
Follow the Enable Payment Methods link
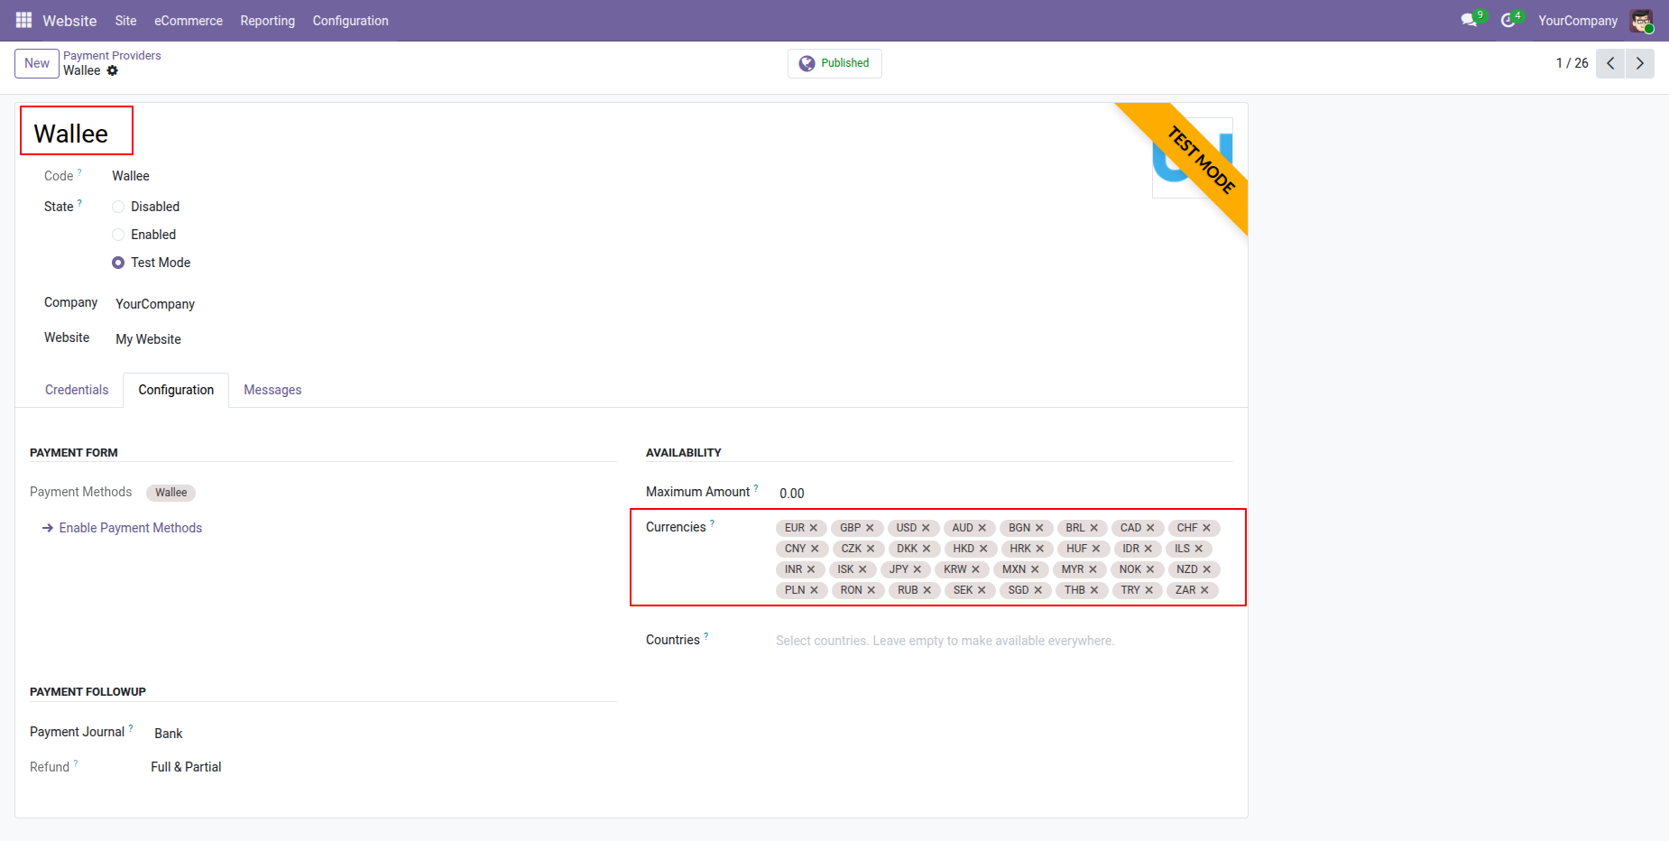pos(122,528)
